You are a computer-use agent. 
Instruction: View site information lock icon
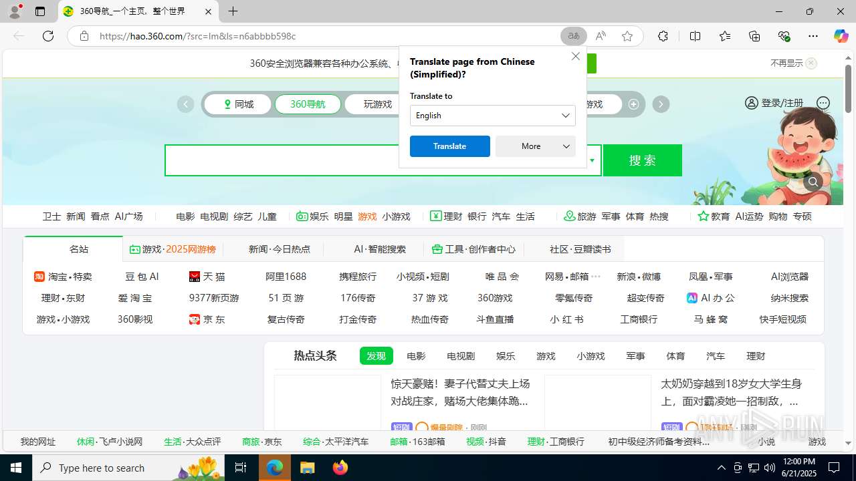click(84, 36)
